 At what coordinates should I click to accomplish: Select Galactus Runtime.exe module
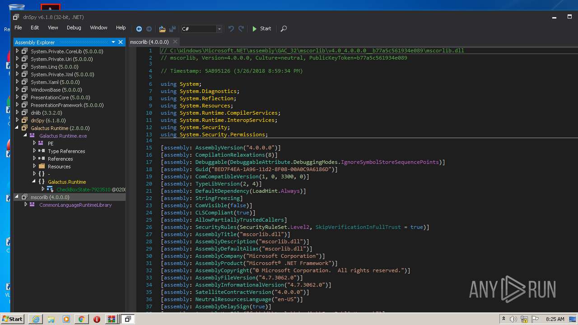(63, 136)
